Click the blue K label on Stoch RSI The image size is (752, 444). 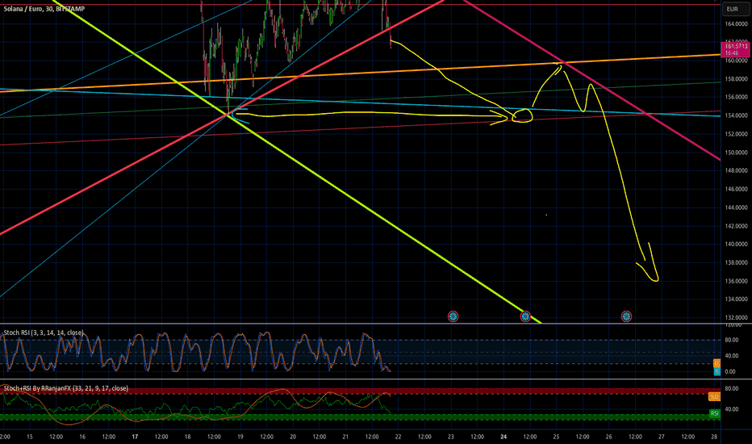717,371
